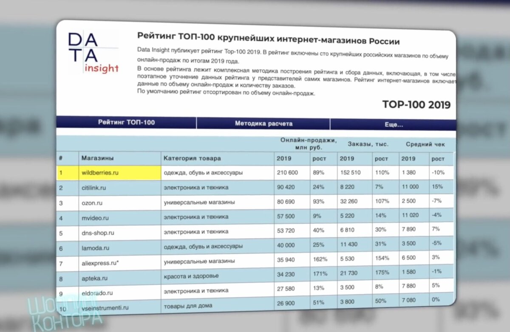Click wildberries category одежда, обувь и аксессуары
The image size is (510, 332).
tap(203, 173)
